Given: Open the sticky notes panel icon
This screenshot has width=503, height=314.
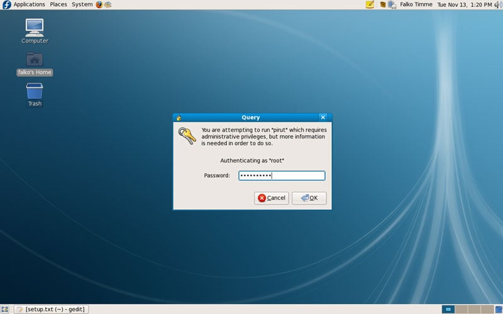Looking at the screenshot, I should (x=370, y=4).
